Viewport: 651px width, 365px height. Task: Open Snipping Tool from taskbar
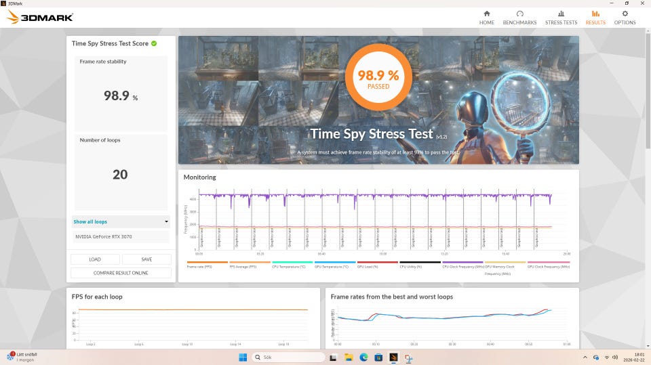(409, 358)
